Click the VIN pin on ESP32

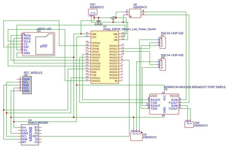tap(115, 40)
